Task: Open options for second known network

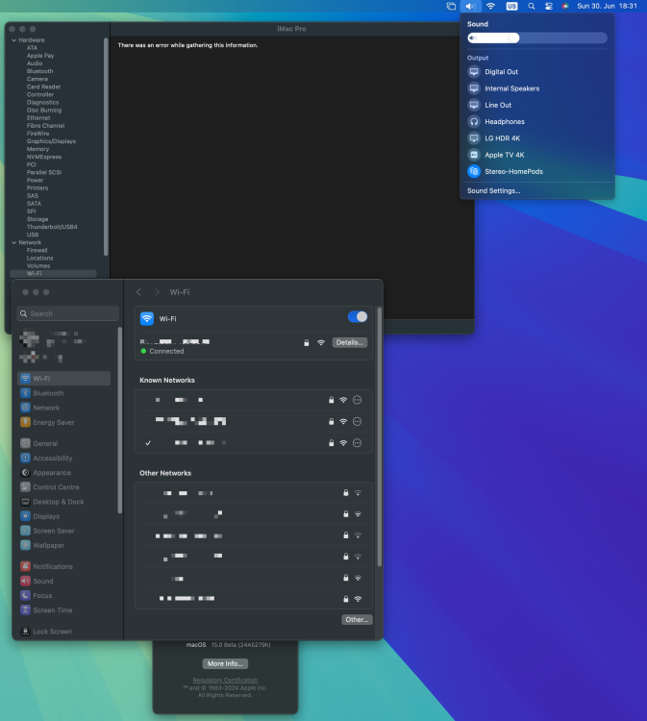Action: (x=357, y=421)
